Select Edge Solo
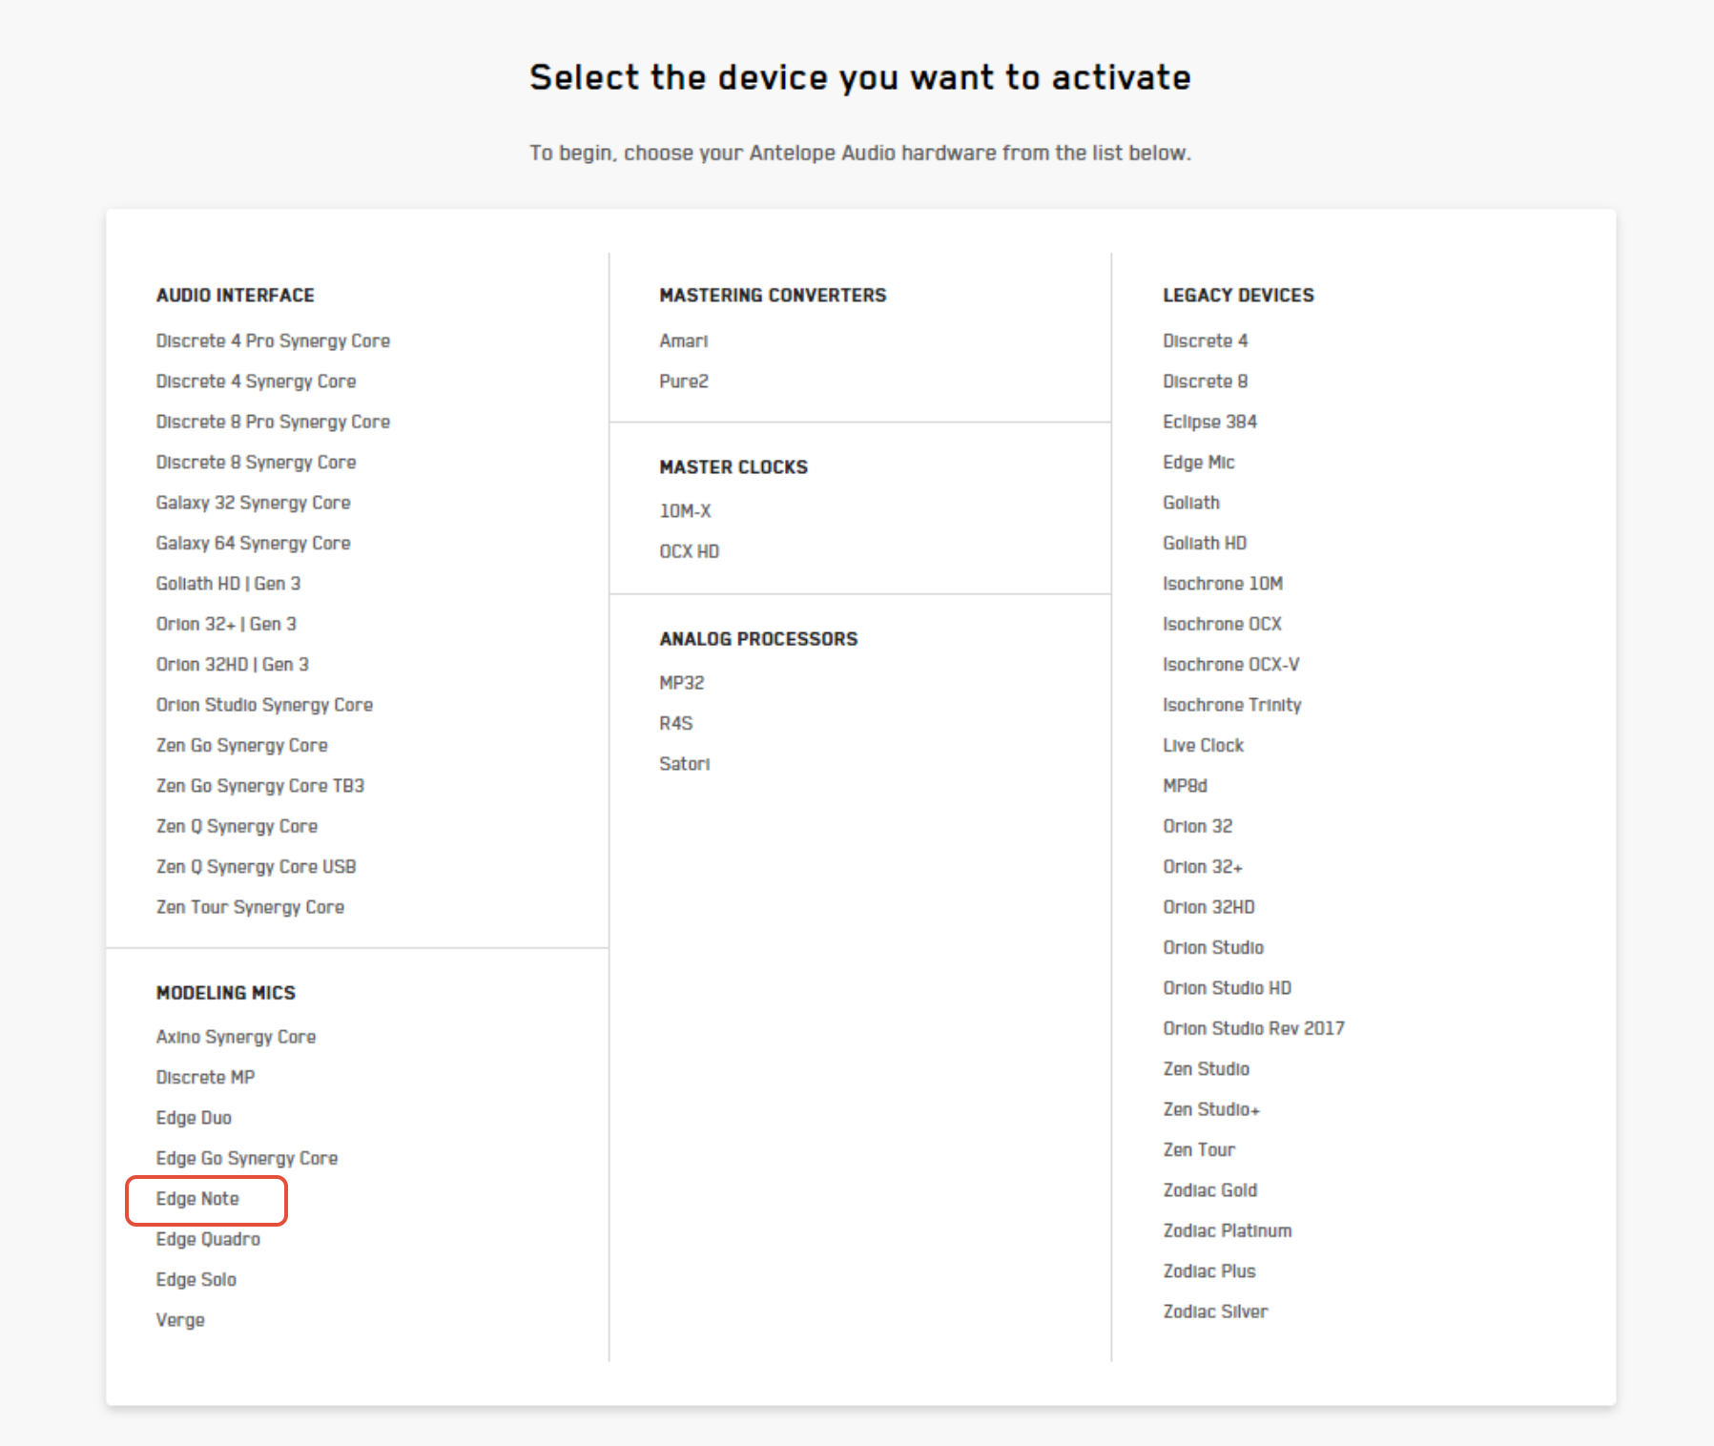Viewport: 1714px width, 1446px height. [196, 1280]
